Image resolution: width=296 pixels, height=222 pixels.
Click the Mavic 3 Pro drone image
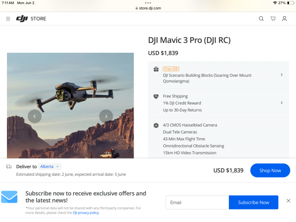[x=70, y=105]
